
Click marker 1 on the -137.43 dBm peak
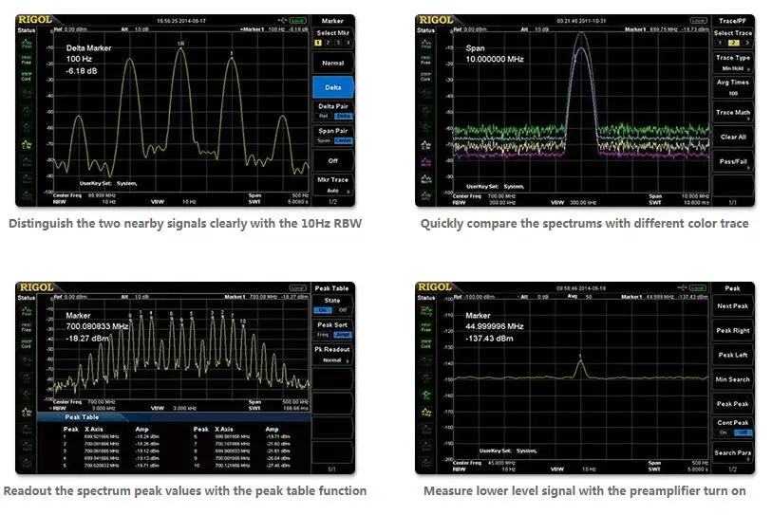click(580, 356)
